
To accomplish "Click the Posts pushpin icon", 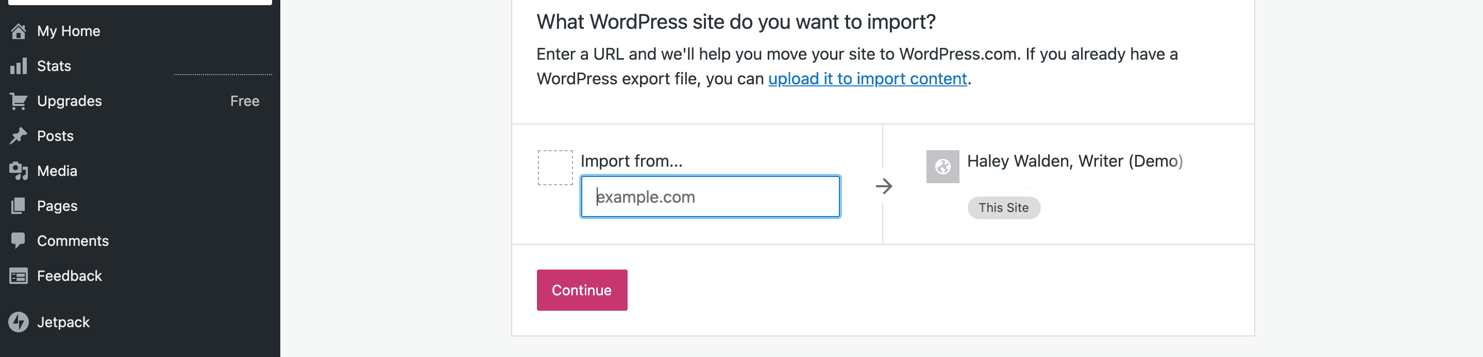I will [x=19, y=136].
